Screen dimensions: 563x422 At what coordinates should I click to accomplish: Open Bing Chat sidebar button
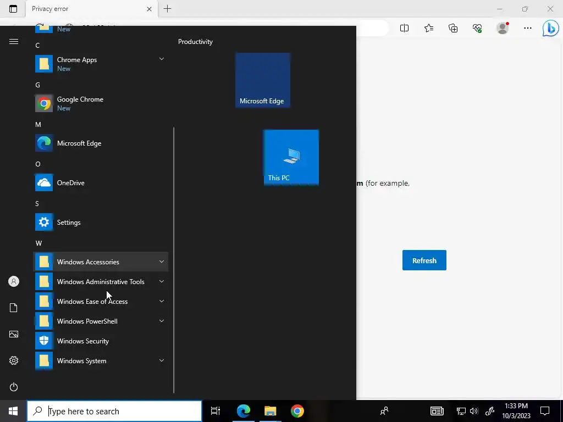pos(550,29)
